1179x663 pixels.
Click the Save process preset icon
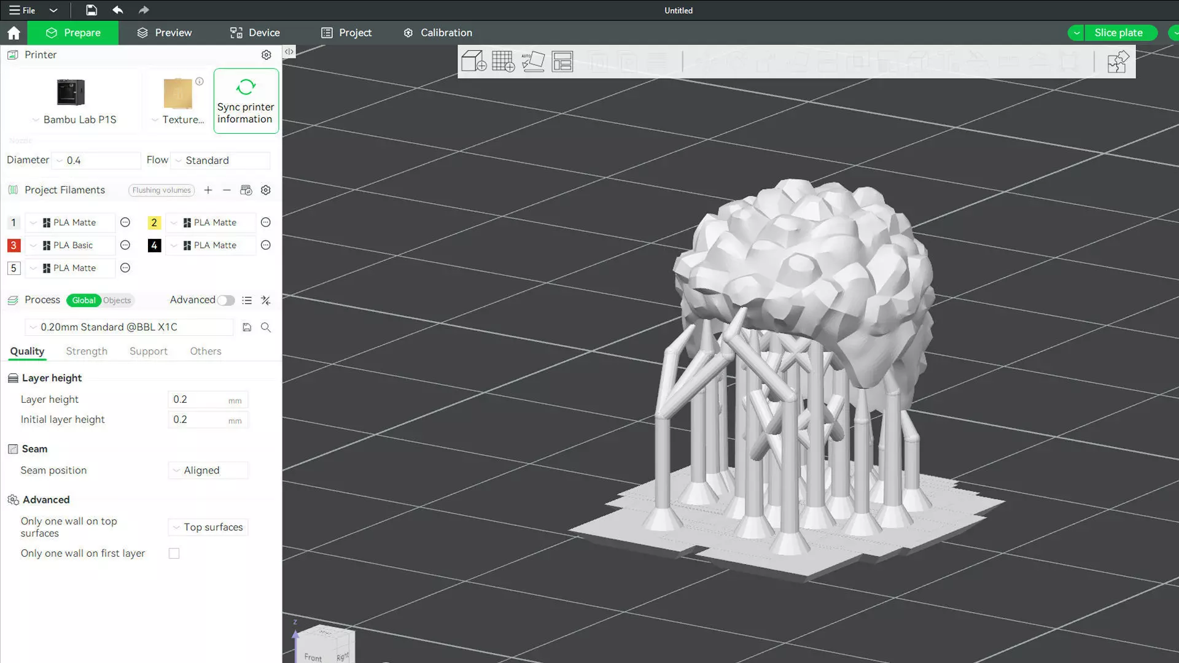[x=247, y=327]
